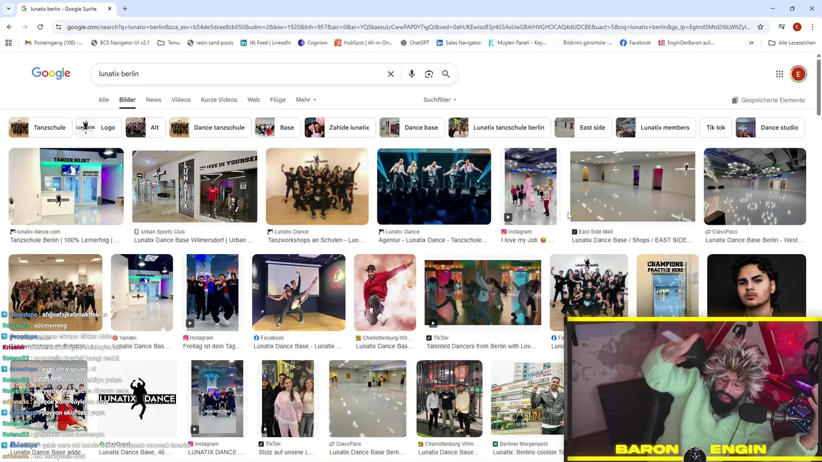The image size is (822, 462).
Task: Switch to Videos tab
Action: click(181, 100)
